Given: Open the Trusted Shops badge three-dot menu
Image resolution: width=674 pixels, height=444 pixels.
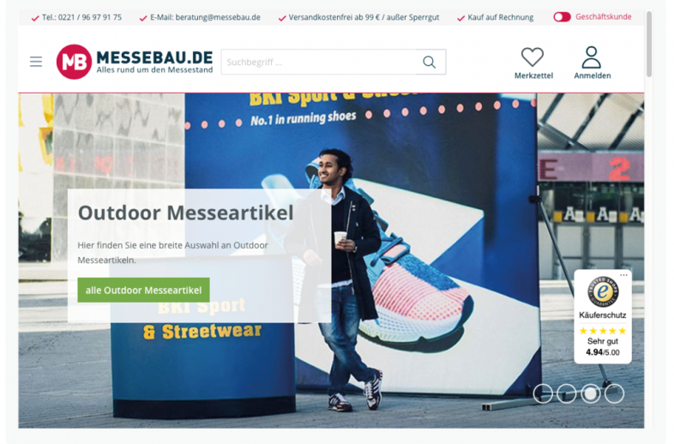Looking at the screenshot, I should click(x=623, y=274).
